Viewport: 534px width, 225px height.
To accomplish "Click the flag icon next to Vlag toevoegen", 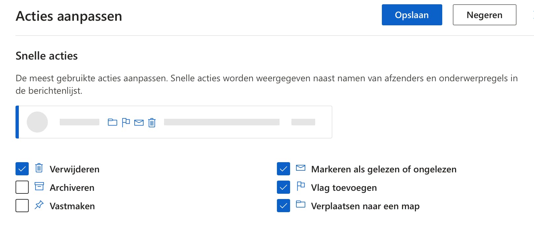I will 301,187.
